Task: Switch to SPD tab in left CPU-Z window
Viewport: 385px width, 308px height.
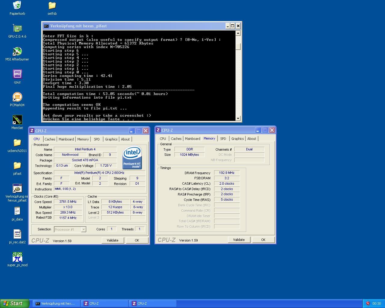Action: [x=97, y=139]
